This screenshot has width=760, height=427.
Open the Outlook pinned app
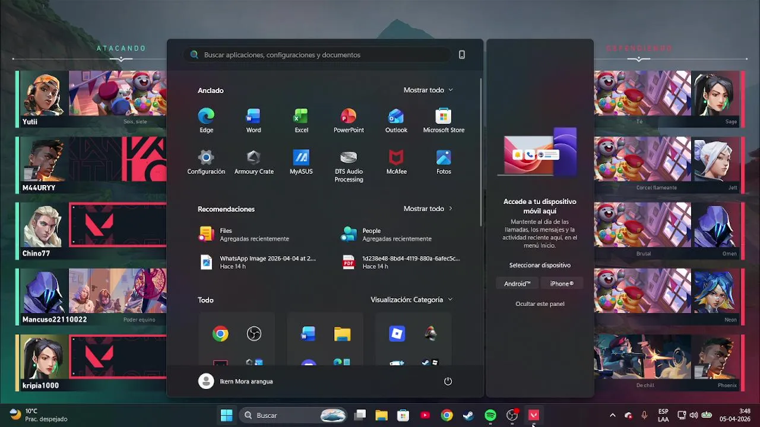tap(396, 120)
